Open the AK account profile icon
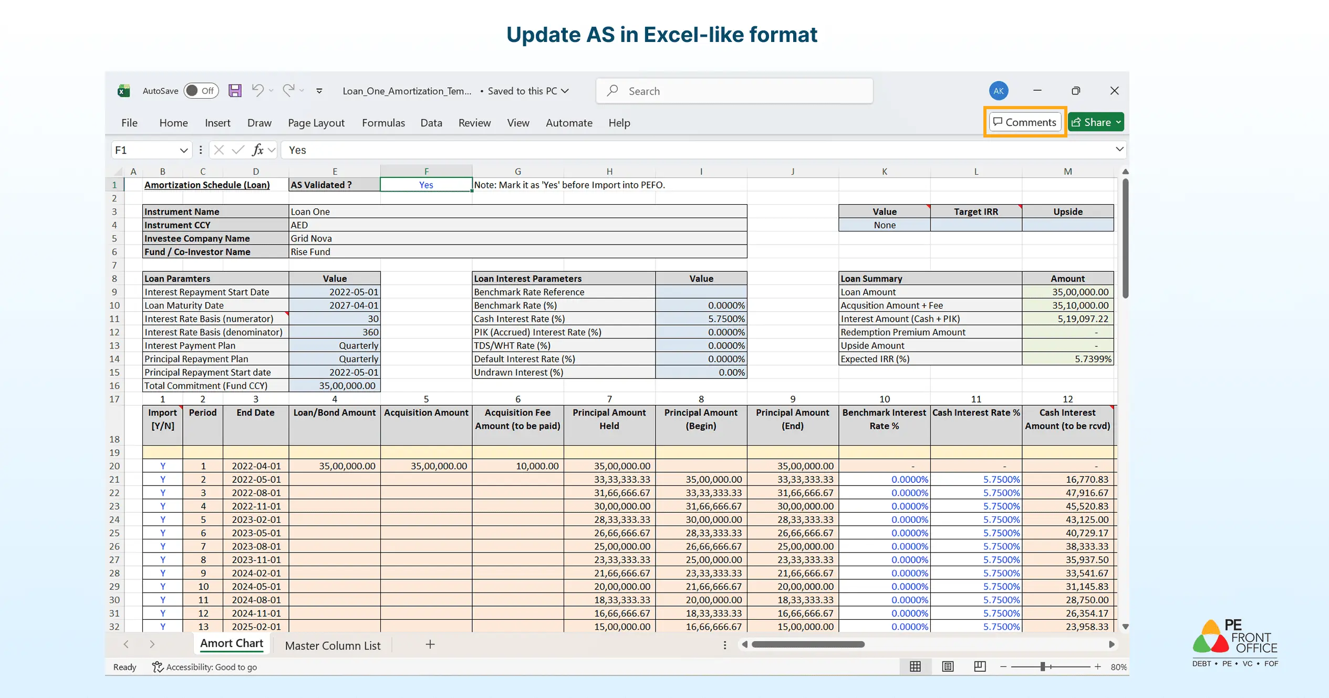 pos(998,91)
